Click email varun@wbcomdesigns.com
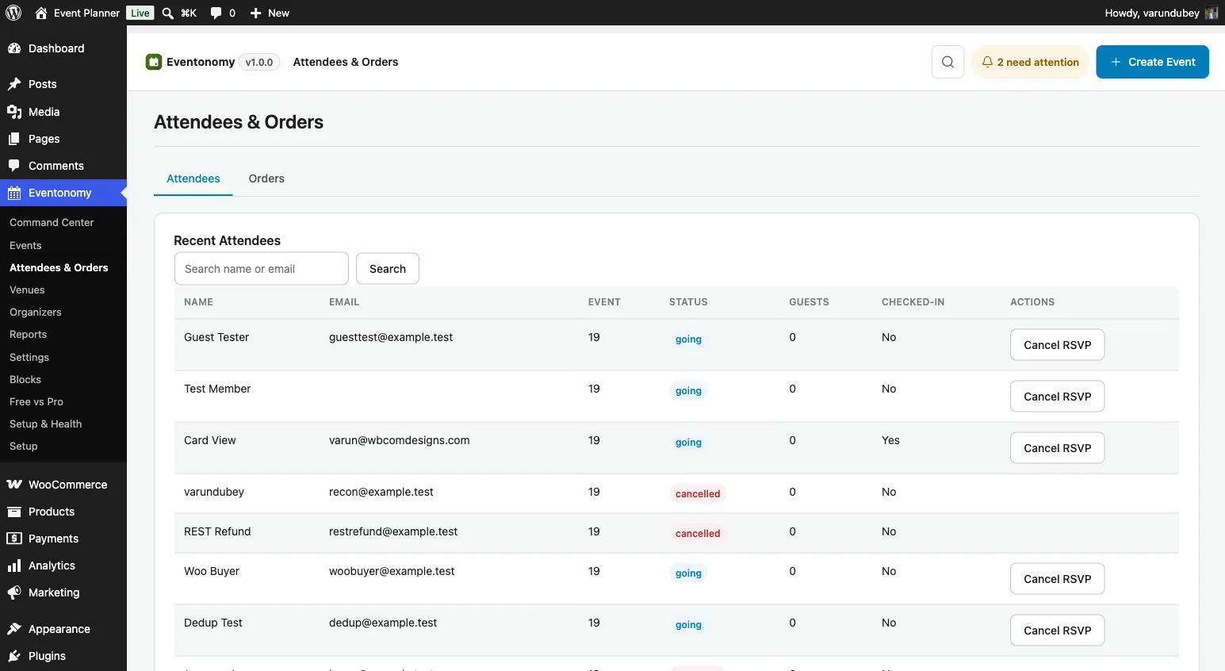1225x671 pixels. click(400, 440)
